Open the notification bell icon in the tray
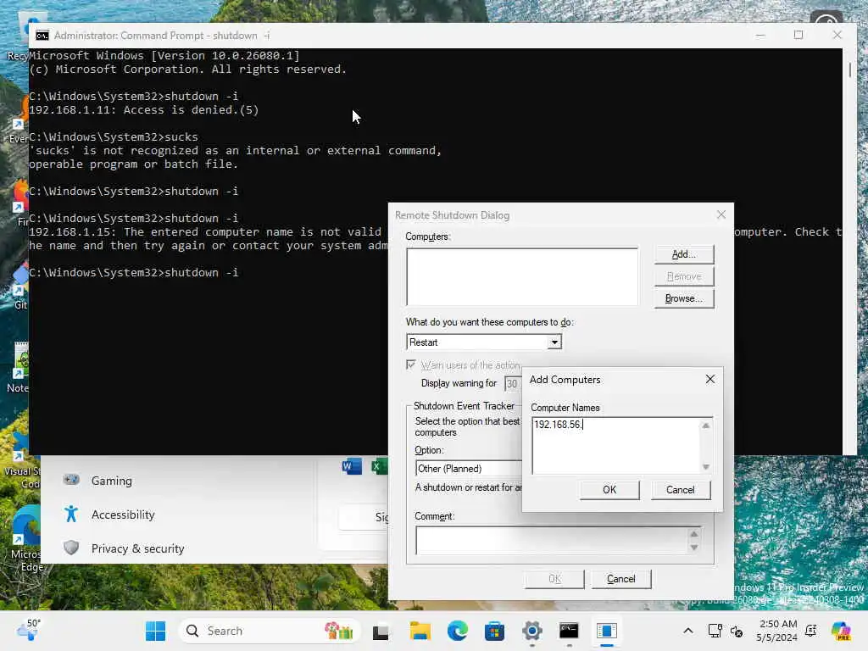The height and width of the screenshot is (651, 868). point(811,631)
